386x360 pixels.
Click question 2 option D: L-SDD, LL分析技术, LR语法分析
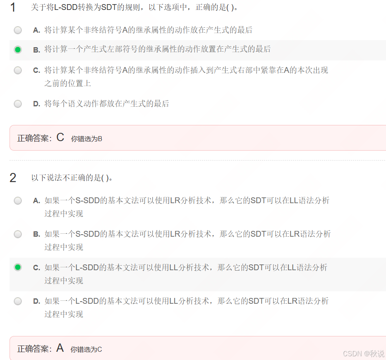pos(187,307)
